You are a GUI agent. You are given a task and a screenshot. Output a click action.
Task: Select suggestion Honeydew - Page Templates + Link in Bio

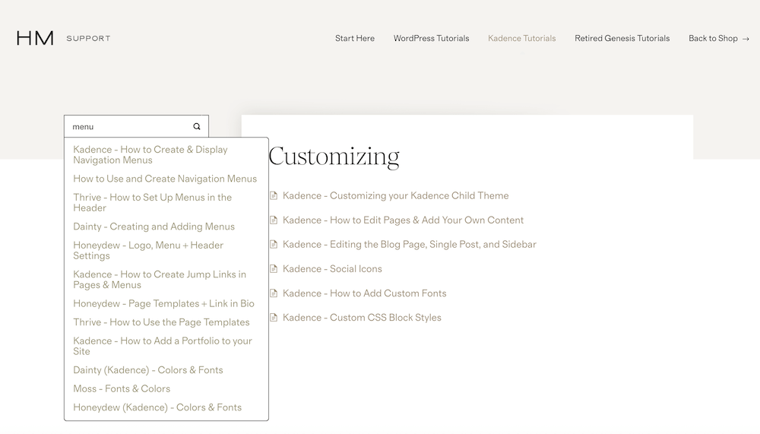(x=163, y=303)
